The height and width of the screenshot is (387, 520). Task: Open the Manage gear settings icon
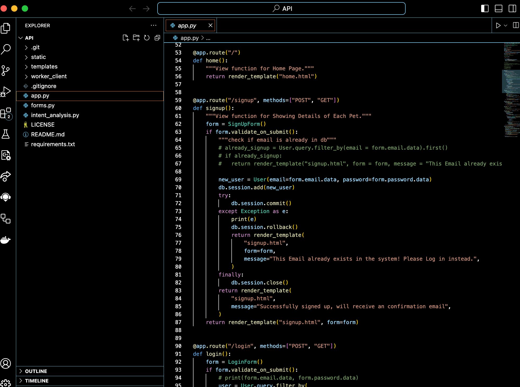pyautogui.click(x=6, y=383)
